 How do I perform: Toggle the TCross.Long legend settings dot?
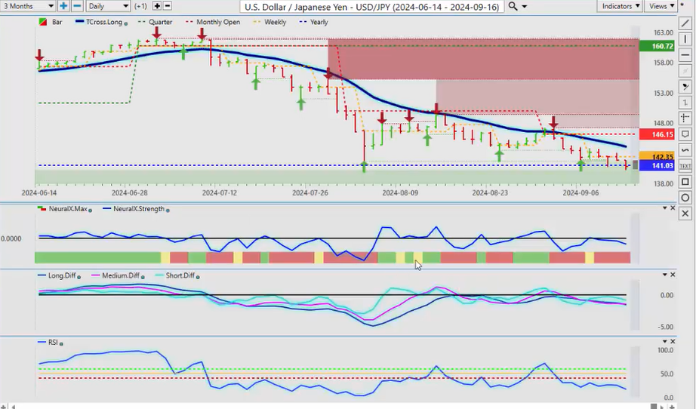click(x=126, y=23)
